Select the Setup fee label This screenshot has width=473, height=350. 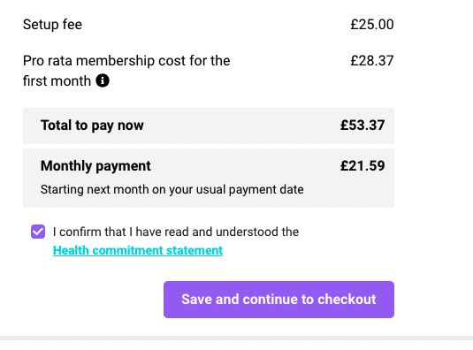[52, 25]
